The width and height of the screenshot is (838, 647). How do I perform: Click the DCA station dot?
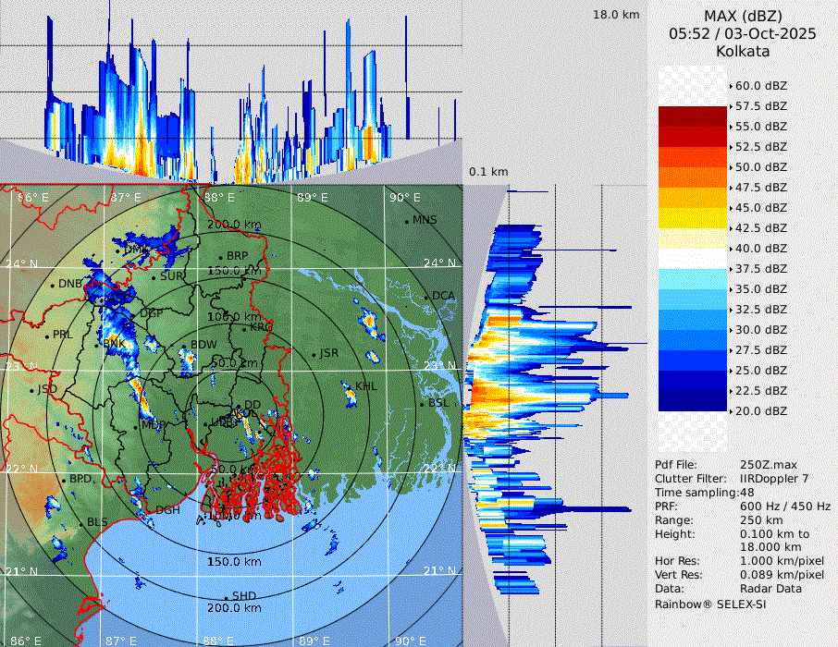[x=427, y=297]
